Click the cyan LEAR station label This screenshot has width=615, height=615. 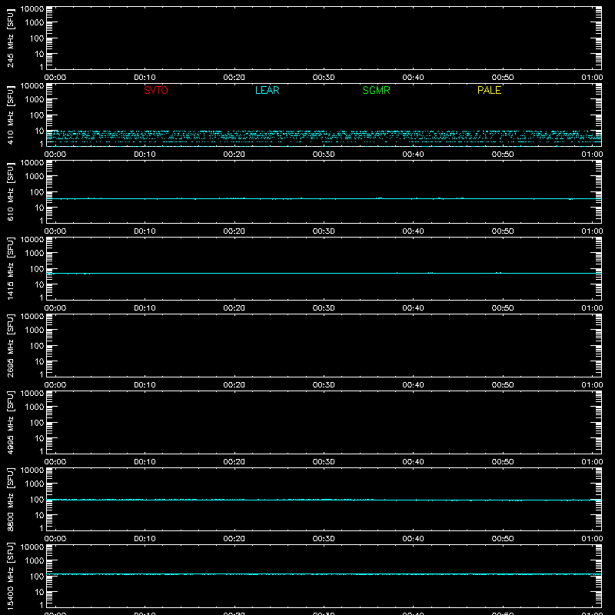click(x=267, y=90)
